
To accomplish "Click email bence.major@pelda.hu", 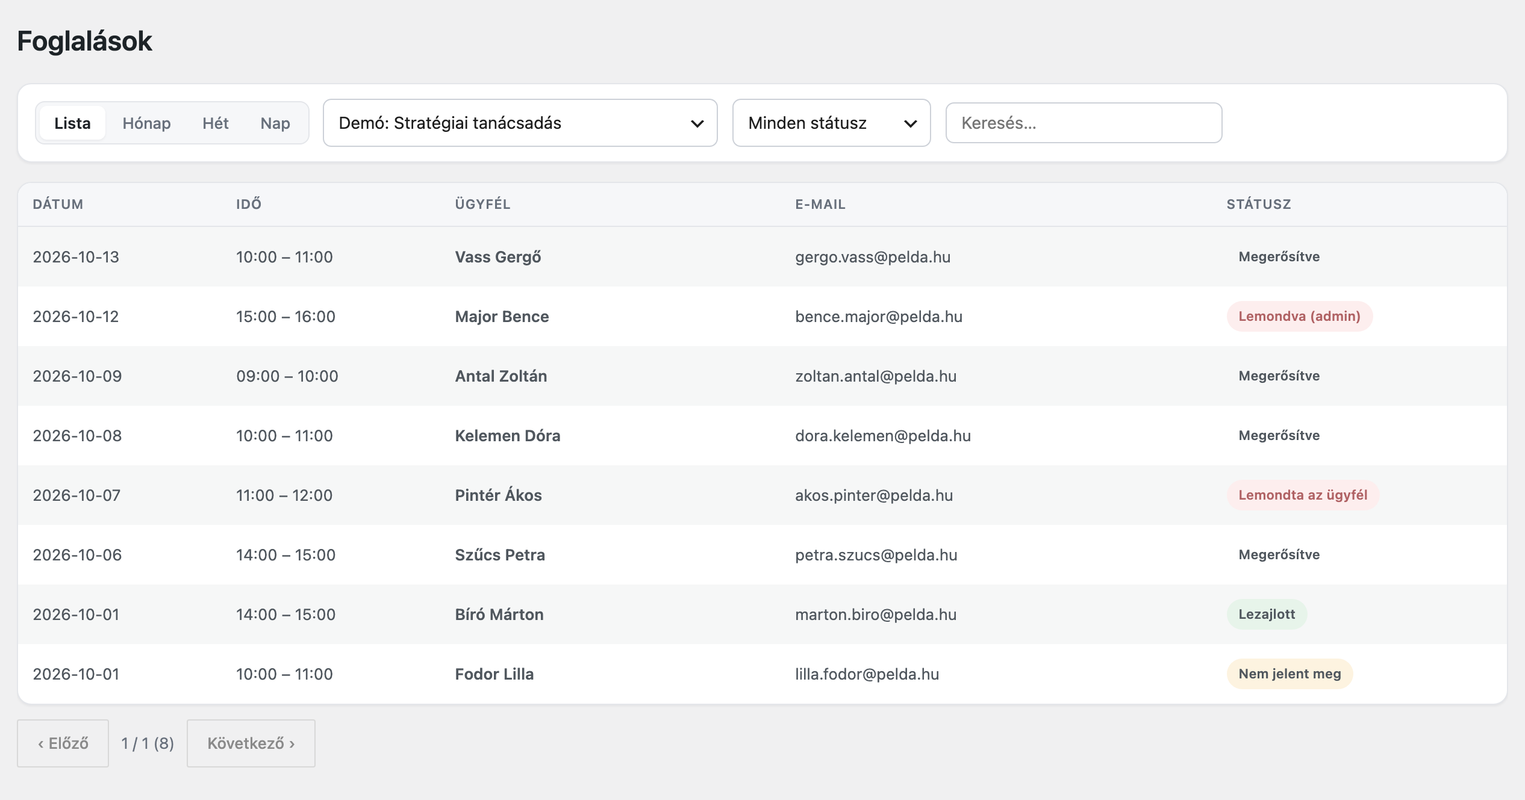I will click(879, 317).
